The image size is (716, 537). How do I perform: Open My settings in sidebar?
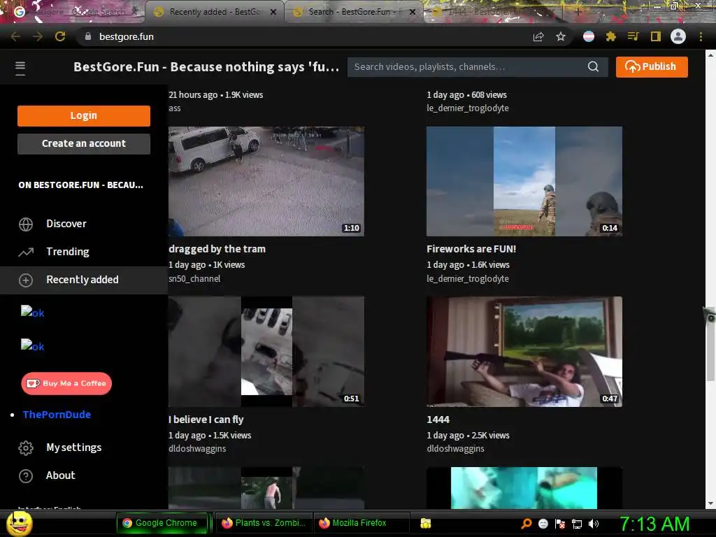(x=84, y=447)
